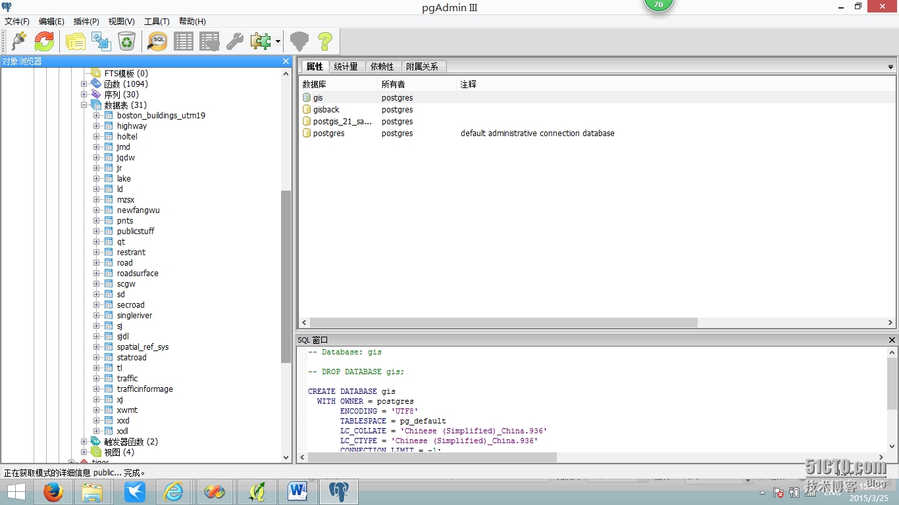Click the filtered data view icon

[x=209, y=41]
